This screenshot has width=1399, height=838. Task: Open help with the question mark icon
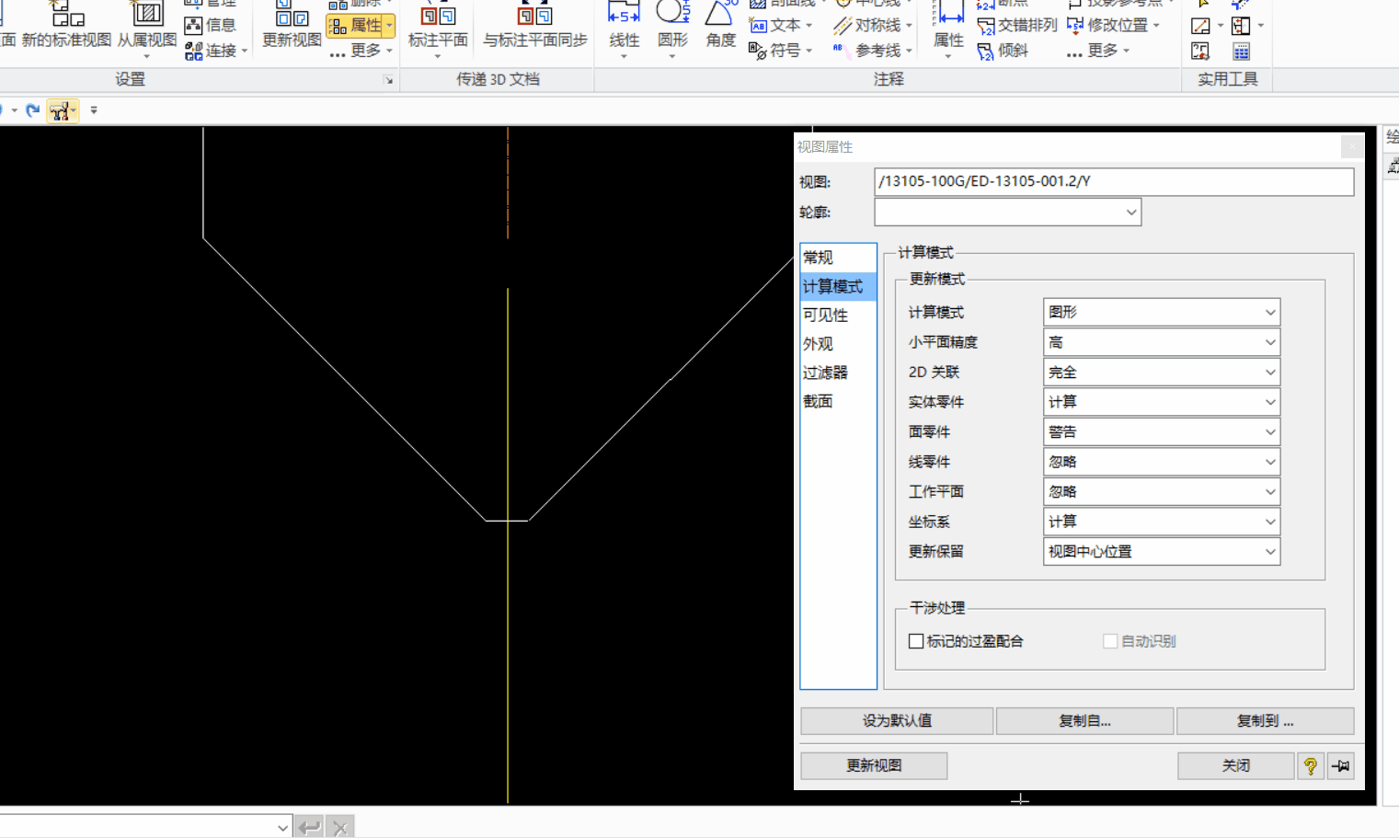click(x=1311, y=765)
